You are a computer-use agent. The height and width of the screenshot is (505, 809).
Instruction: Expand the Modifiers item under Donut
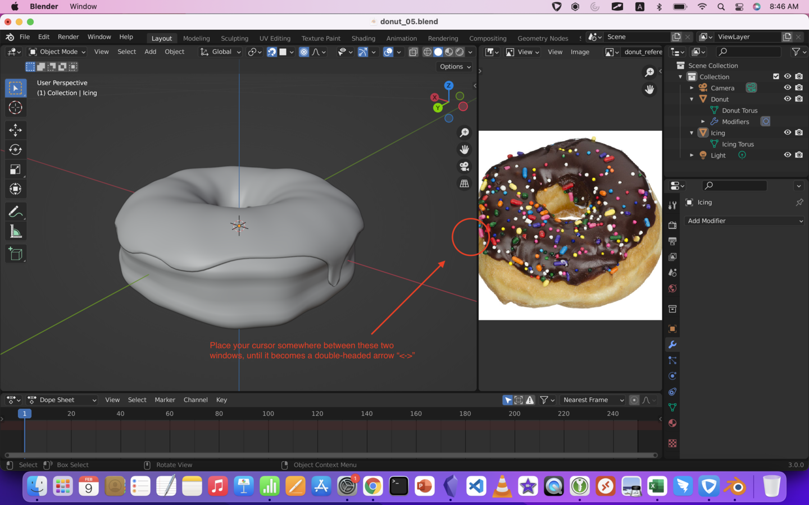tap(704, 121)
